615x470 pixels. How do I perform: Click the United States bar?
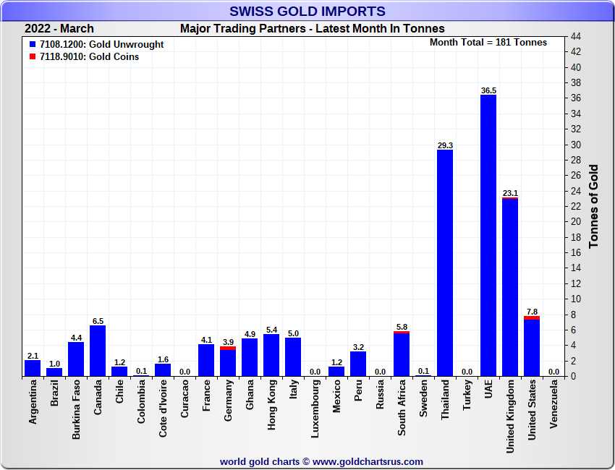pyautogui.click(x=532, y=347)
